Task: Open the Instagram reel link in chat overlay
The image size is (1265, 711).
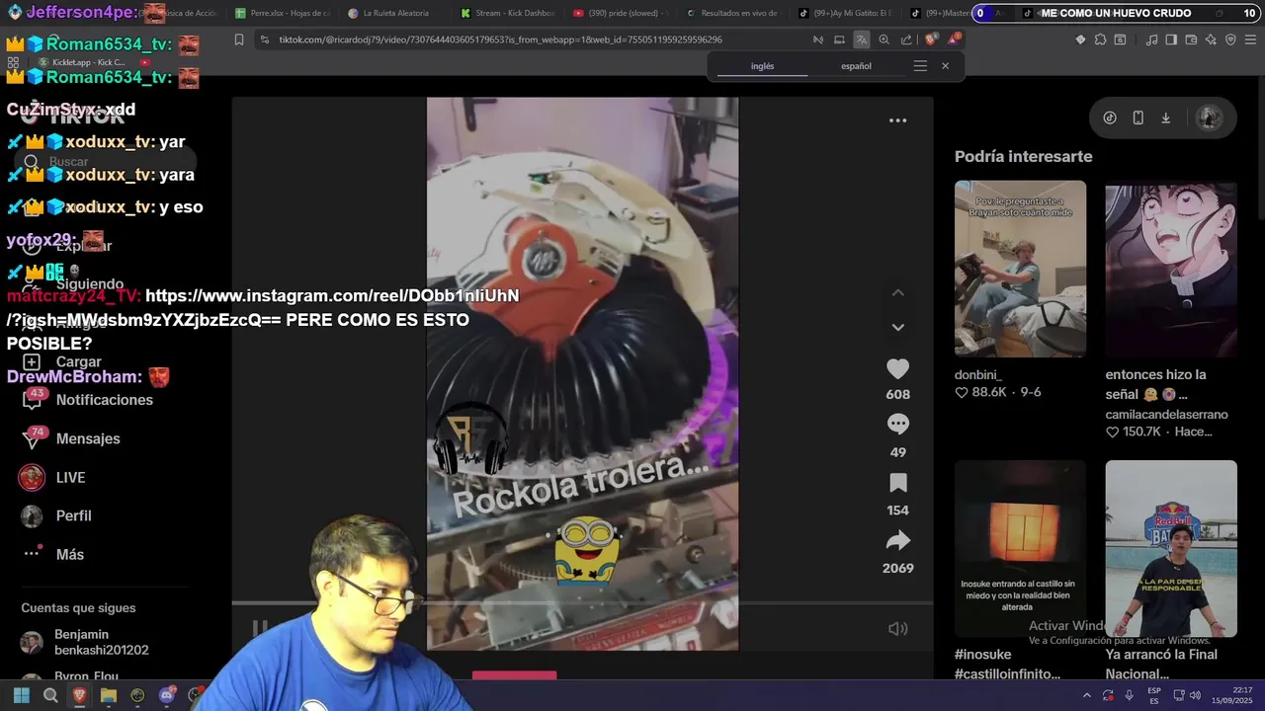Action: [x=263, y=307]
